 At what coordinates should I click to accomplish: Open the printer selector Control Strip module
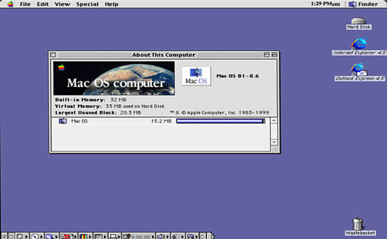pos(115,237)
